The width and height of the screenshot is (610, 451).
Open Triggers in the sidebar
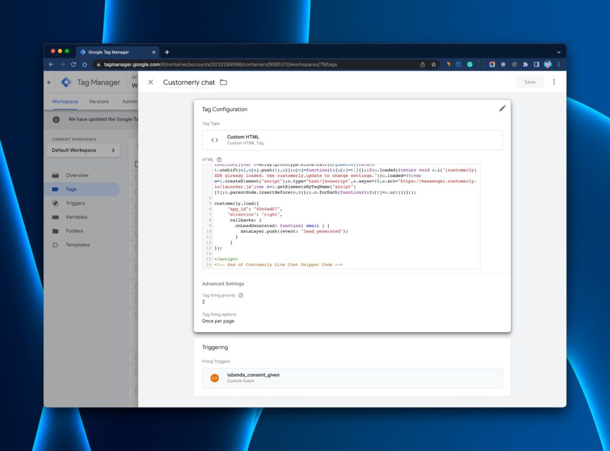coord(75,203)
